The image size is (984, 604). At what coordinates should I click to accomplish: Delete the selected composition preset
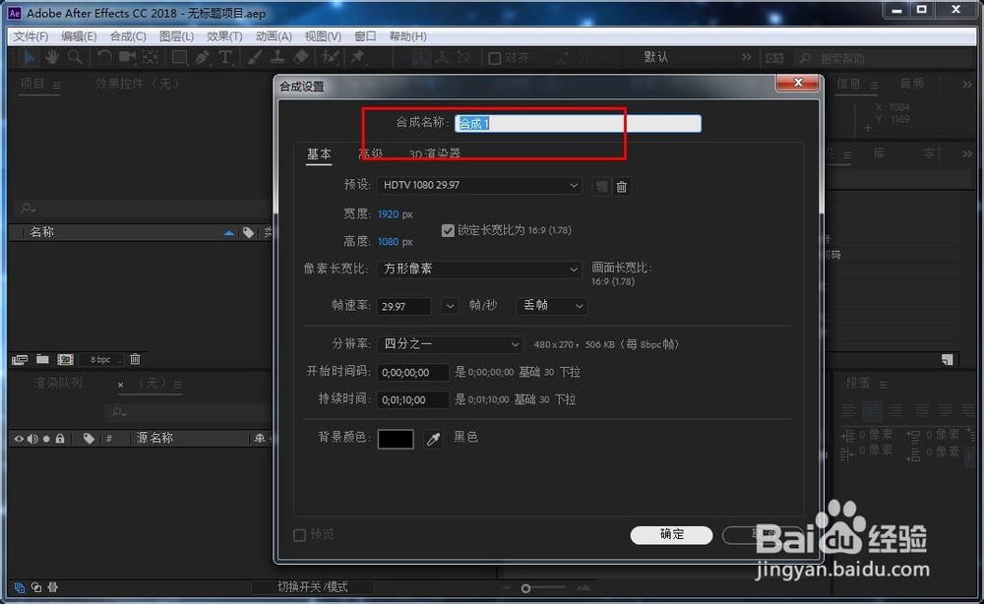click(x=621, y=187)
